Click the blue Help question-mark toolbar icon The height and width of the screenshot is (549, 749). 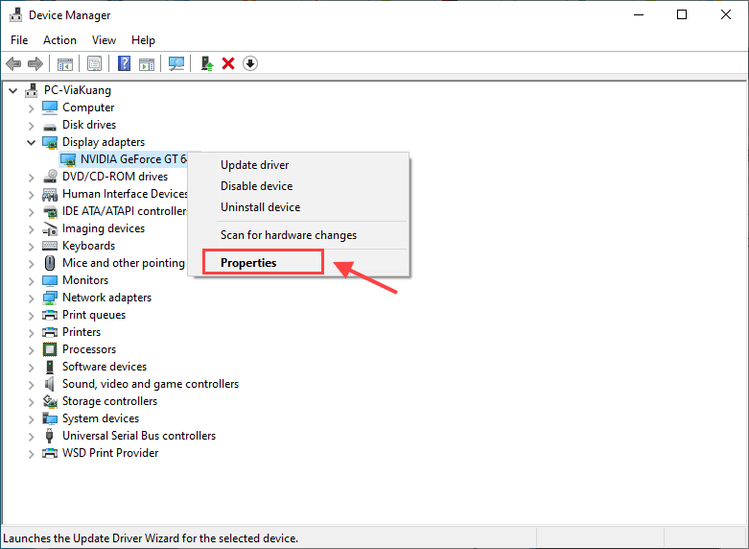tap(124, 63)
